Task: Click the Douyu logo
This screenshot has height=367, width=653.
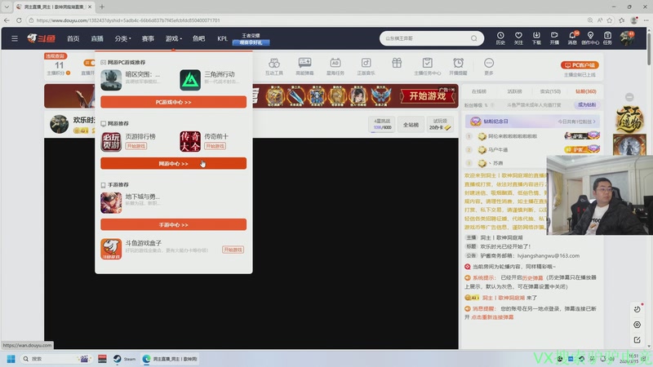Action: [42, 38]
